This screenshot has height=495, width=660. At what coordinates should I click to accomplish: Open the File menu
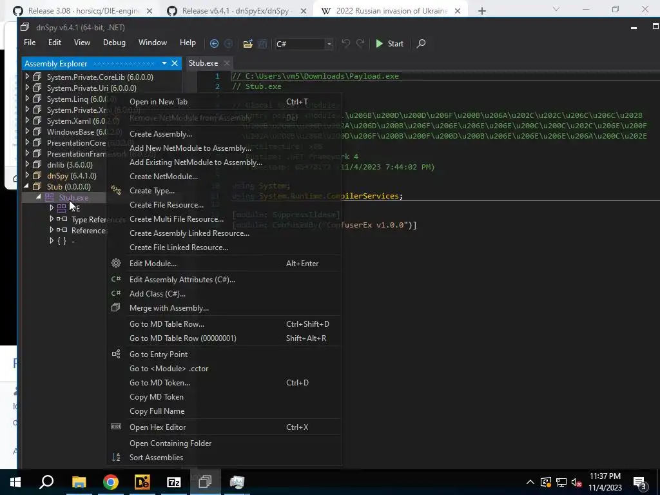30,43
